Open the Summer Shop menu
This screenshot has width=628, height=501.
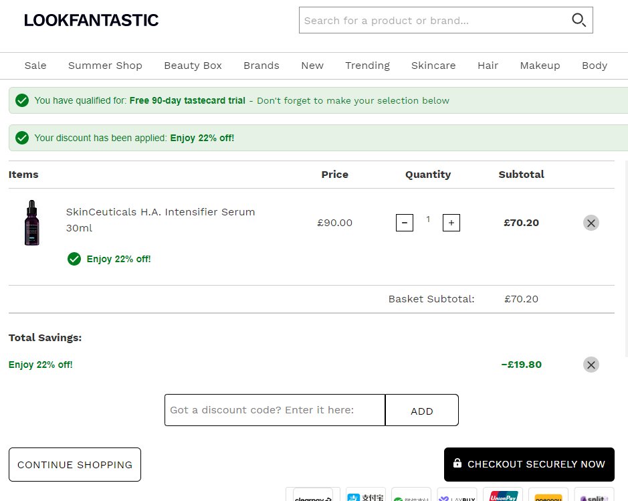coord(105,66)
